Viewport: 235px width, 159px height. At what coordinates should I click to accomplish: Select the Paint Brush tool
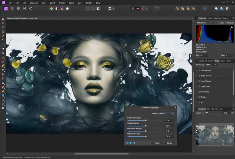[3, 57]
